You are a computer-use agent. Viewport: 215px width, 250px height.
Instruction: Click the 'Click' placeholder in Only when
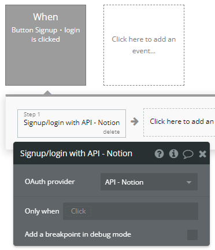[78, 211]
